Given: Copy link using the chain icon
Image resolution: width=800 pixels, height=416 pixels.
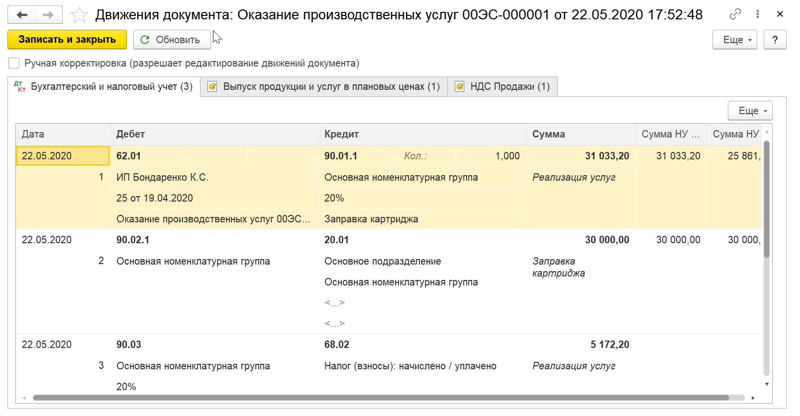Looking at the screenshot, I should click(x=735, y=14).
